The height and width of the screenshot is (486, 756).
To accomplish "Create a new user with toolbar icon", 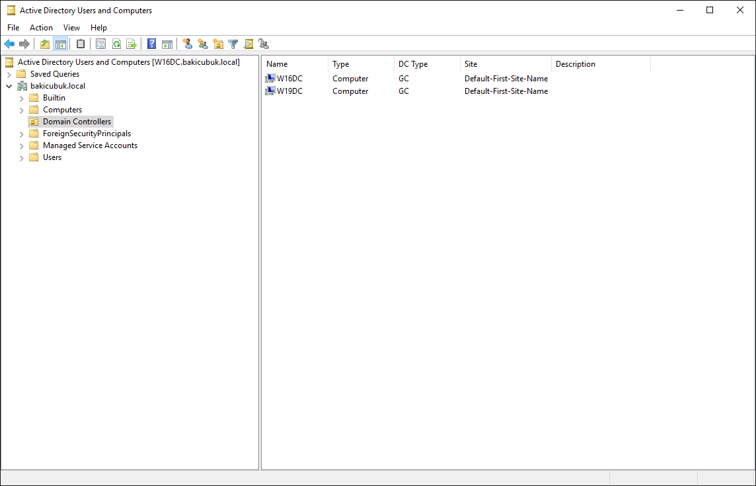I will click(188, 44).
